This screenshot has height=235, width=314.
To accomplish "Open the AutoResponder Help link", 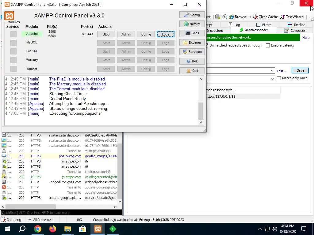I will pyautogui.click(x=306, y=38).
